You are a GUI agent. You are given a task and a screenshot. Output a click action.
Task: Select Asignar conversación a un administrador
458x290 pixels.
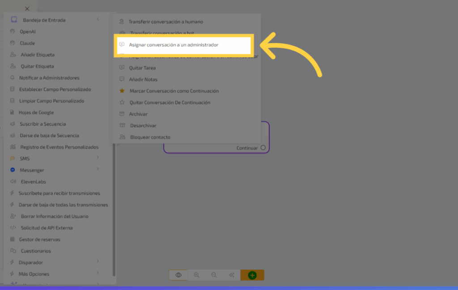[x=174, y=45]
